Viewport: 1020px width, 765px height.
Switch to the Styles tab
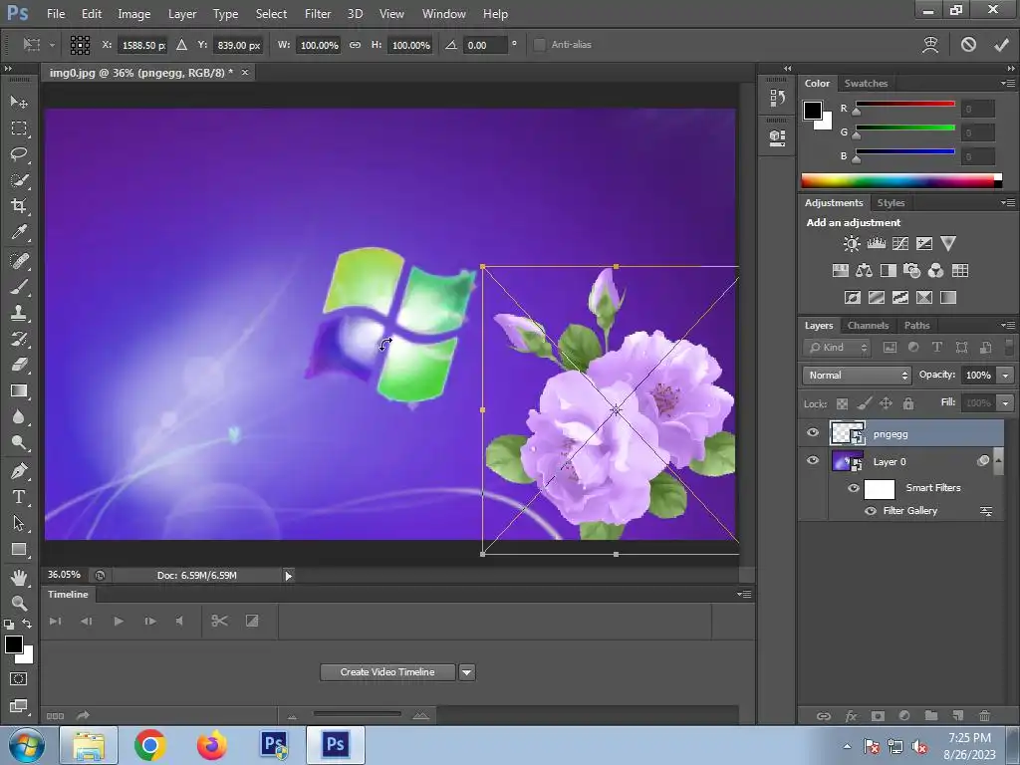coord(891,203)
